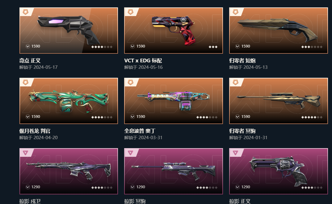Click the pink tier badge on 掠影 正义 card

[x=235, y=152]
